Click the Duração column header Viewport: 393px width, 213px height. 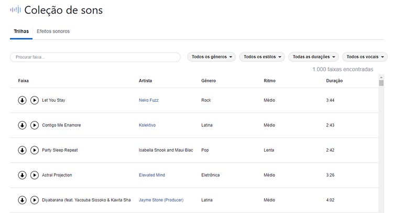334,81
